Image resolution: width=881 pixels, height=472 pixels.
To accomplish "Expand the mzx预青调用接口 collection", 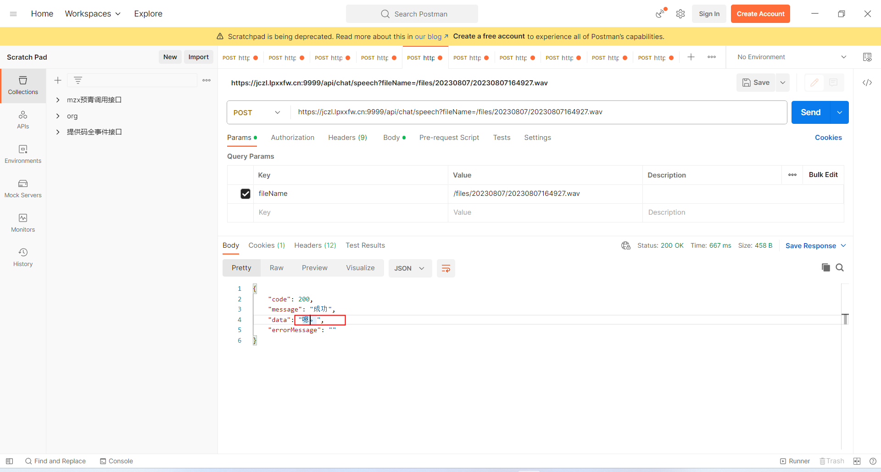I will (x=58, y=100).
